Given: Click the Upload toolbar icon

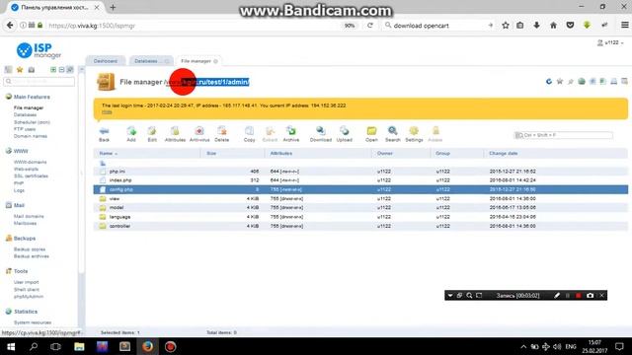Looking at the screenshot, I should point(345,134).
